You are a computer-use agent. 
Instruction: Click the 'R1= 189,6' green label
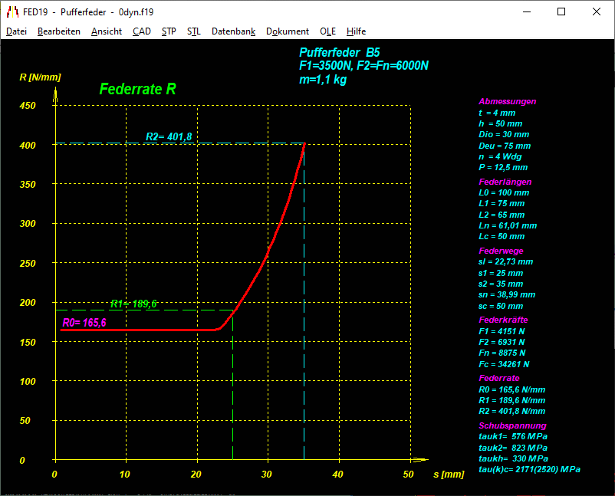click(133, 304)
